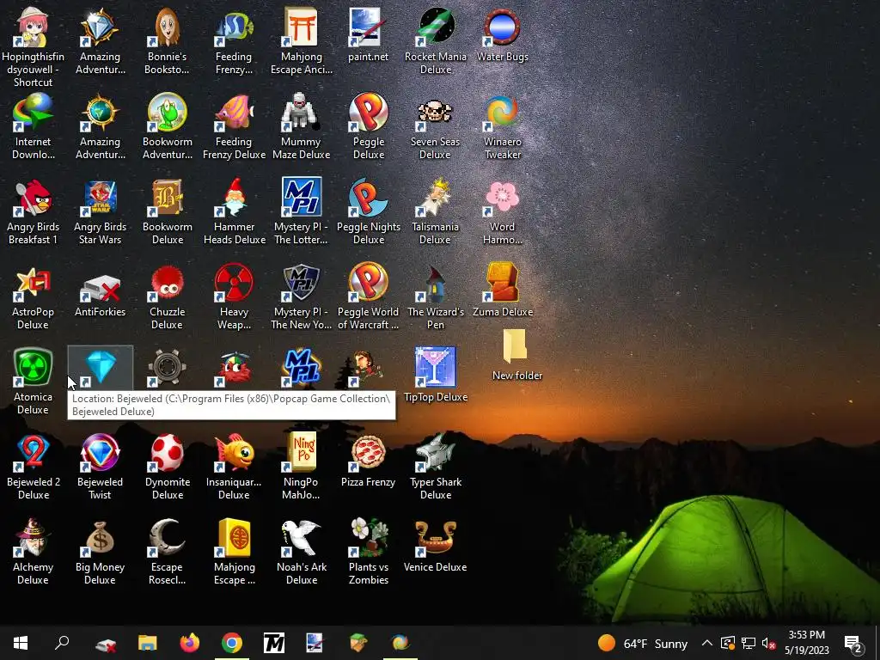Open the Windows Start menu
The image size is (880, 660).
[x=21, y=643]
